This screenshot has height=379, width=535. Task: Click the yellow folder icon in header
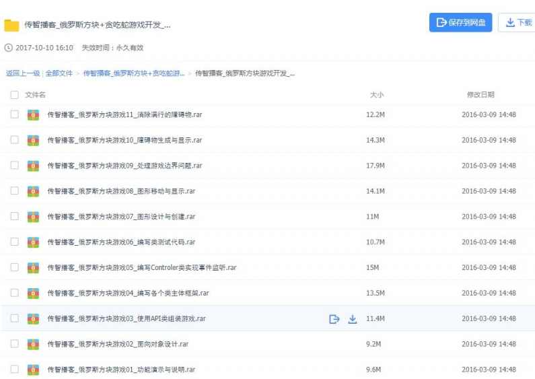tap(11, 26)
